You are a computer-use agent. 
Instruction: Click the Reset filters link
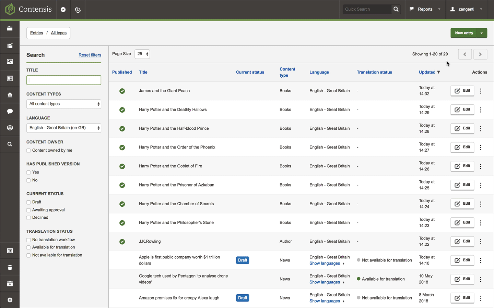90,55
